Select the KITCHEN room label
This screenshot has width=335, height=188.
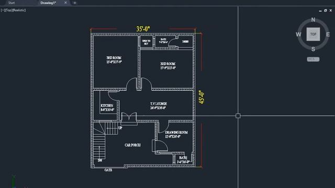click(x=107, y=105)
